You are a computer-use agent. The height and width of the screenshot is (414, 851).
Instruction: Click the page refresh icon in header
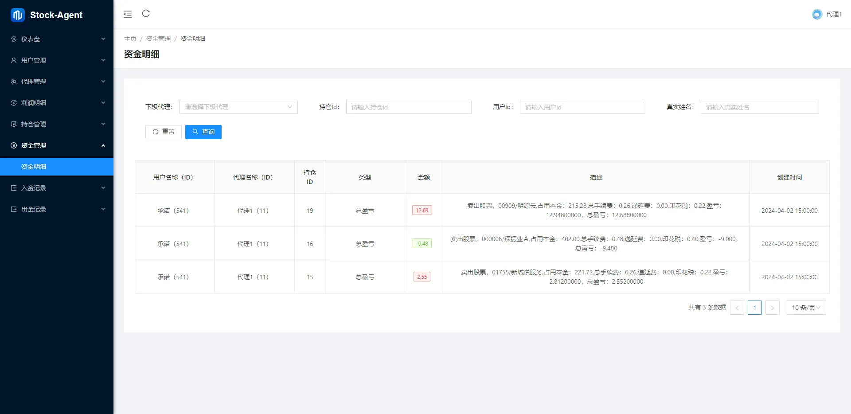coord(146,14)
